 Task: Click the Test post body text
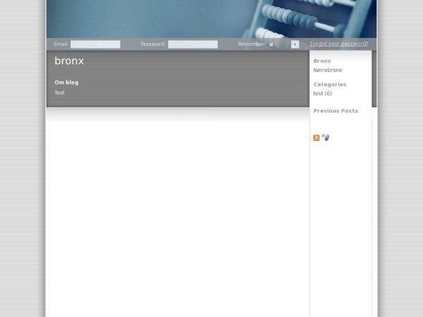[60, 93]
